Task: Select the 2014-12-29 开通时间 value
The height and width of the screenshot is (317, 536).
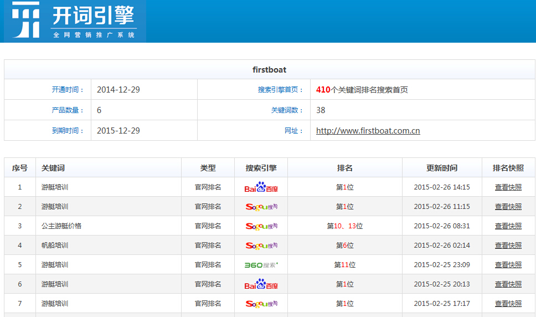Action: click(118, 90)
